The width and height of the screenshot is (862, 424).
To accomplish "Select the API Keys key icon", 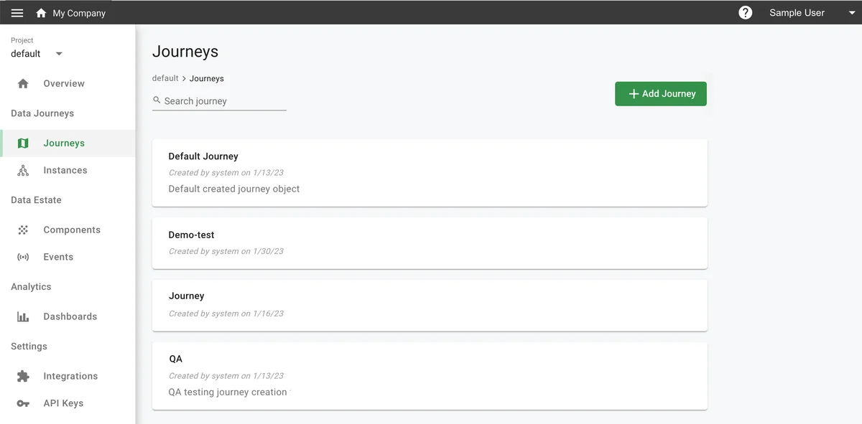I will [23, 402].
